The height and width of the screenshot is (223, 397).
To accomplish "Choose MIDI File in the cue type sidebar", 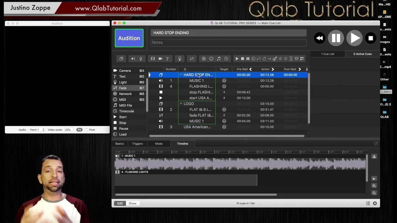I will pyautogui.click(x=129, y=105).
